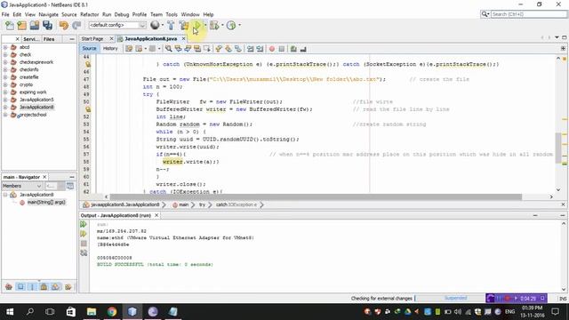Screen dimensions: 569x320
Task: Click the Uncomment lines icon in editor toolbar
Action: [303, 49]
